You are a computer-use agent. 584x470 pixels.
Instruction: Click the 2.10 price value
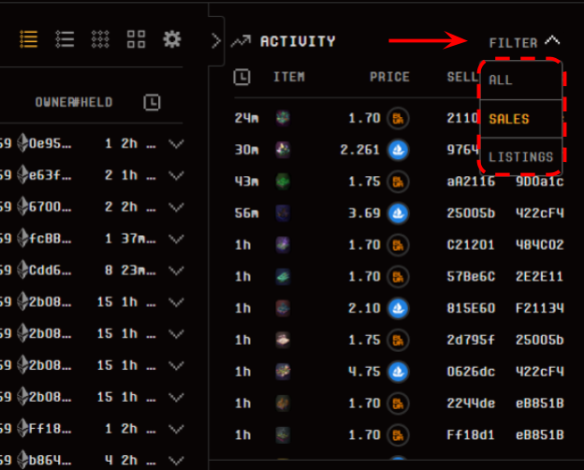coord(364,308)
